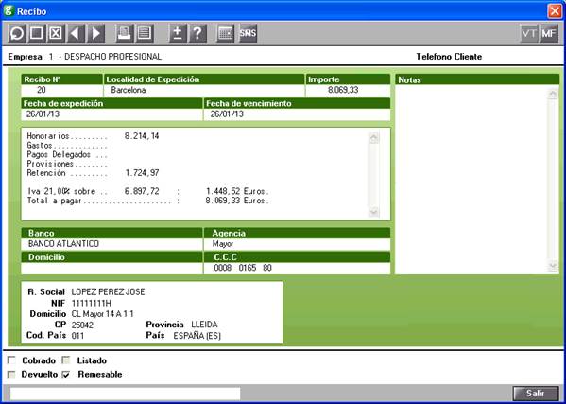Screen dimensions: 566x404
Task: Click the Salir button
Action: (536, 394)
